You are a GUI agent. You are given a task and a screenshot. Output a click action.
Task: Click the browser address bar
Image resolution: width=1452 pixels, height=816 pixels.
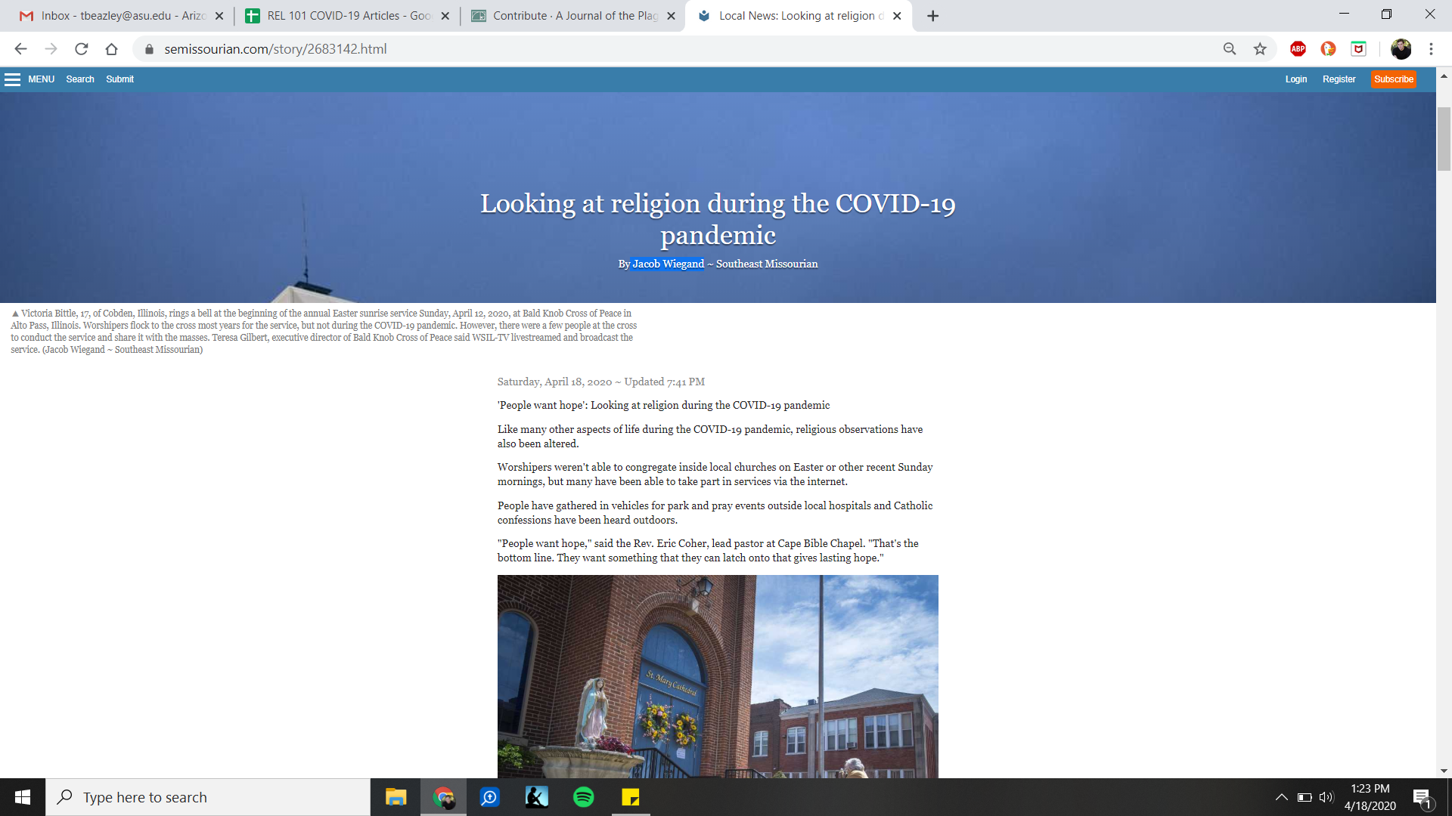681,49
